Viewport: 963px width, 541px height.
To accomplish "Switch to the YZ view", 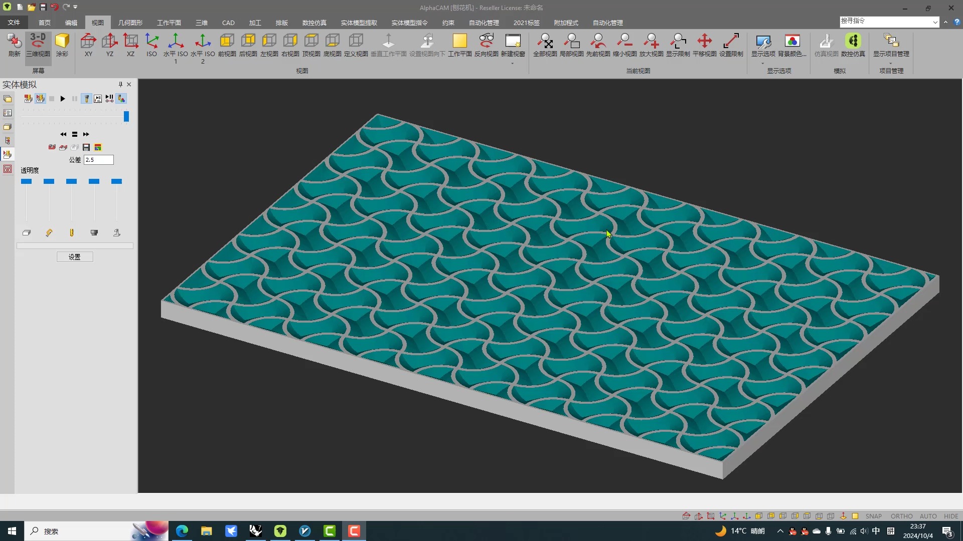I will pos(109,45).
